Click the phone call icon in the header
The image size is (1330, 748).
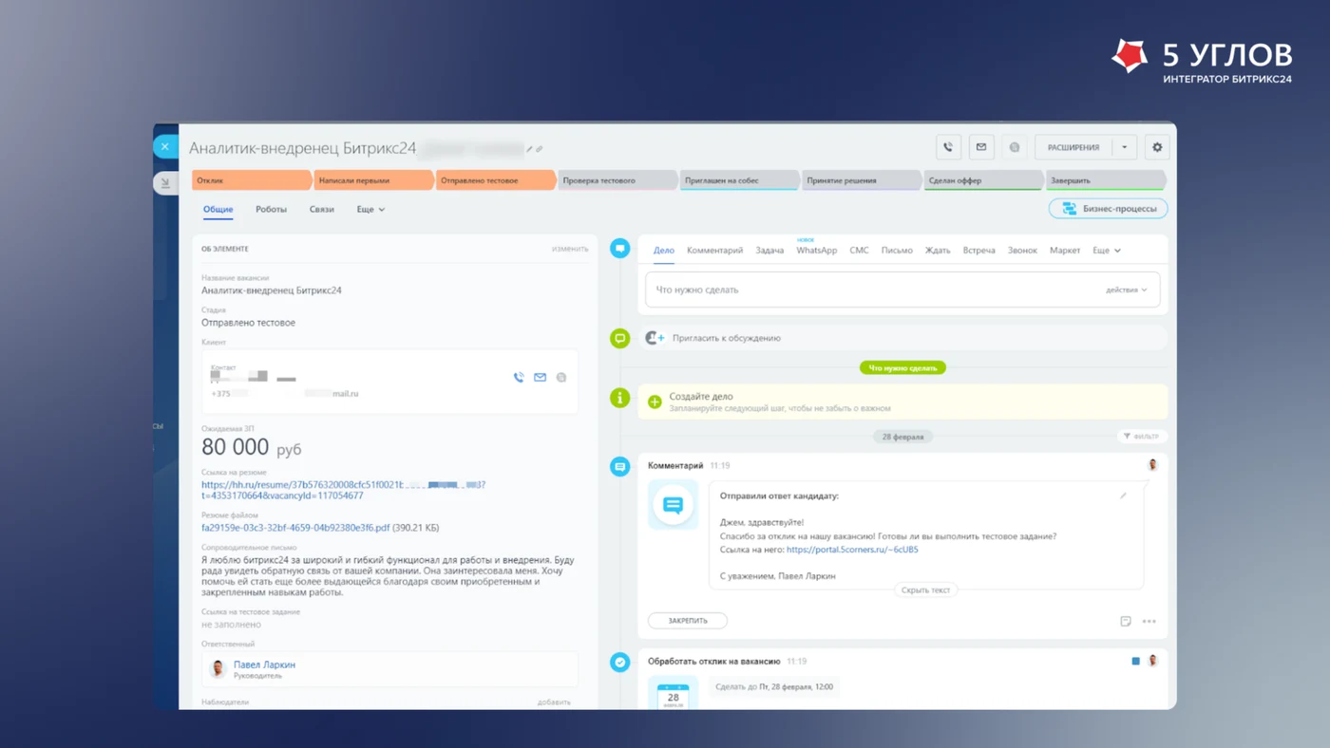click(948, 147)
